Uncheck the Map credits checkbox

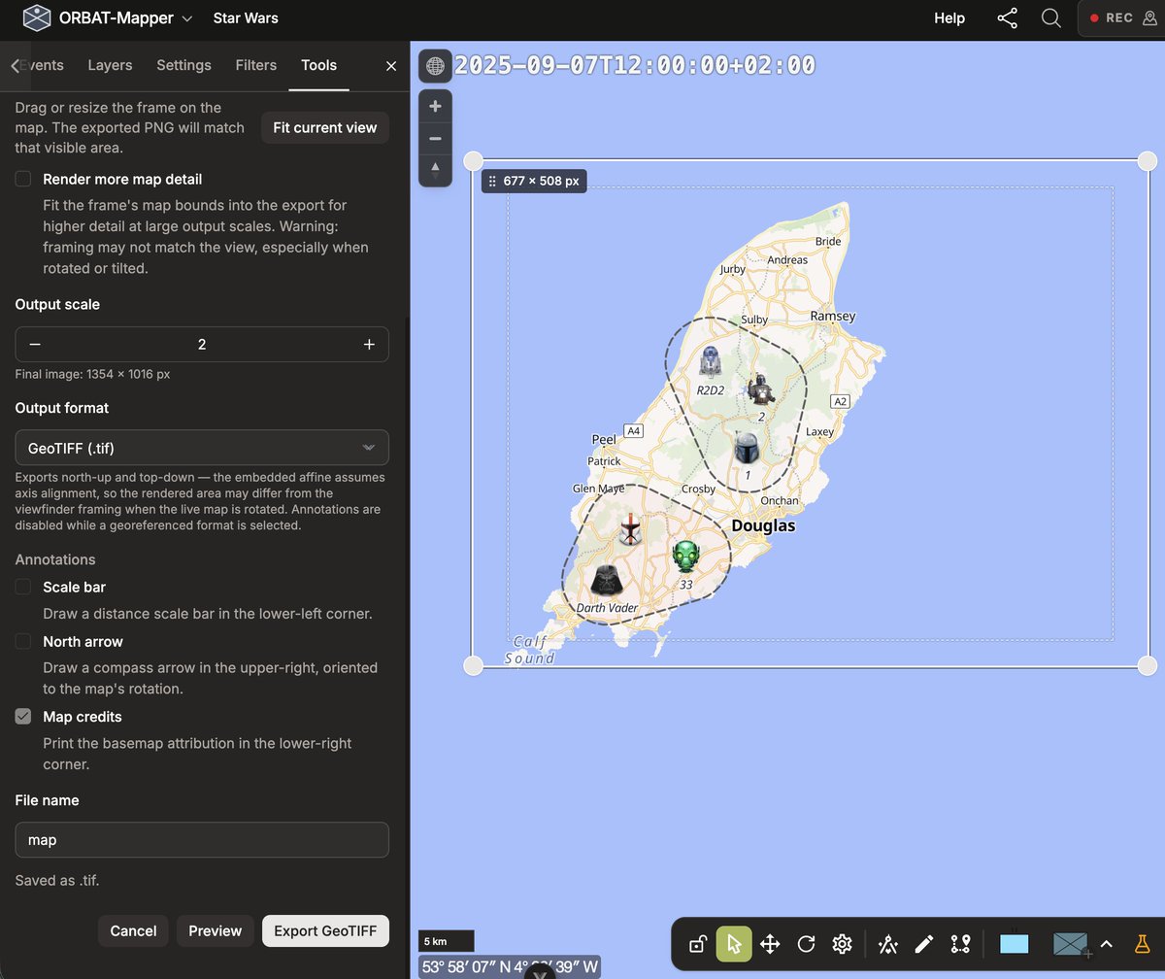tap(23, 717)
